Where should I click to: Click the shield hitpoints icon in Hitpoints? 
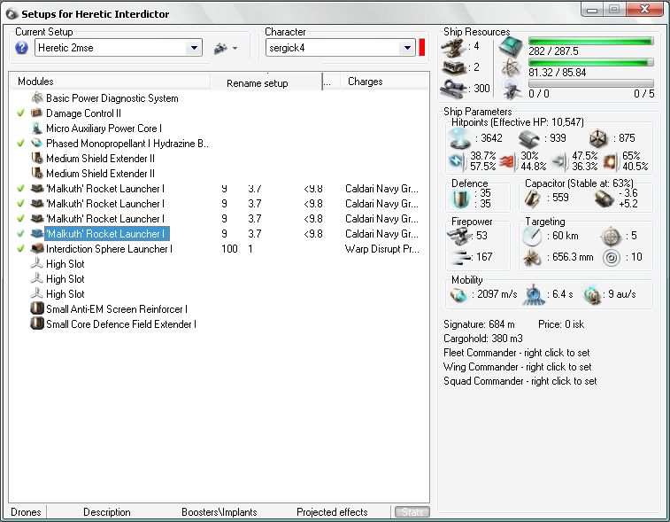point(459,138)
